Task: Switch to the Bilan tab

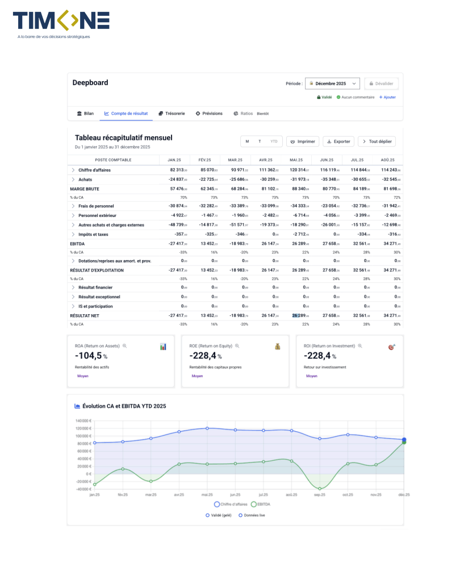Action: point(85,114)
